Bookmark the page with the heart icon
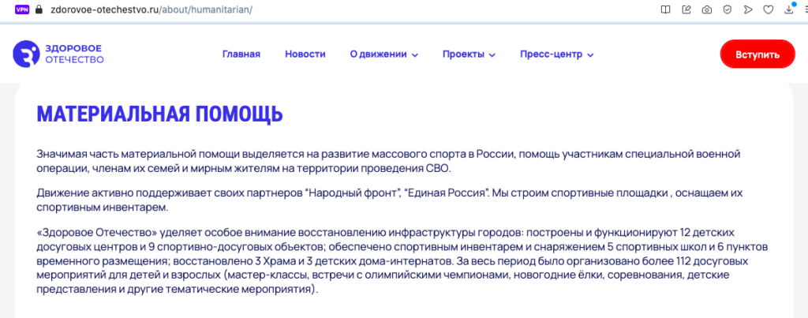 tap(767, 10)
